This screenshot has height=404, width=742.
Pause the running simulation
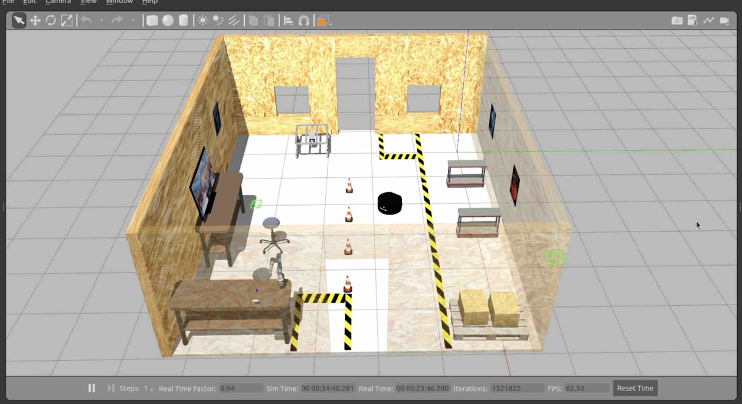pyautogui.click(x=92, y=388)
